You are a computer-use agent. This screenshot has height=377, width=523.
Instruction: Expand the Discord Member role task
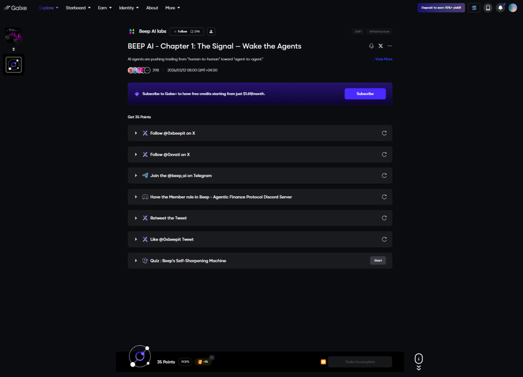coord(136,197)
